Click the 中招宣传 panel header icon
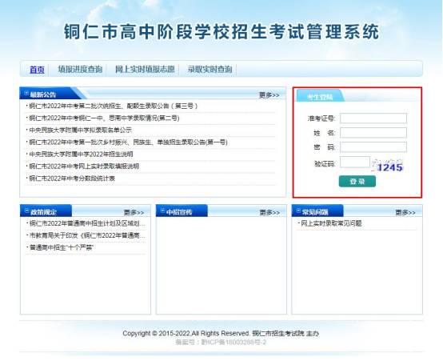Screen dimensions: 443x361 163,211
